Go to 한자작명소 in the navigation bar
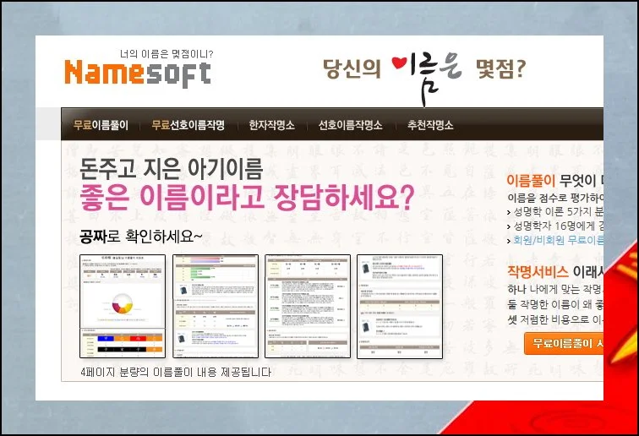 (x=271, y=125)
